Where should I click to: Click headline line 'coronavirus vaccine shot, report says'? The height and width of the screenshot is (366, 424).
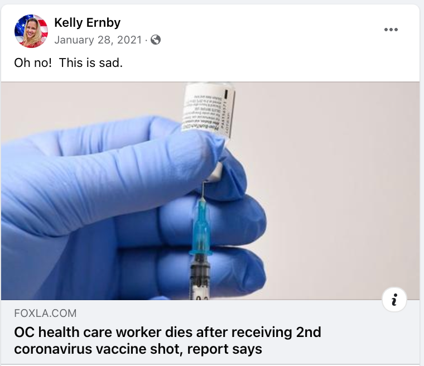click(138, 349)
